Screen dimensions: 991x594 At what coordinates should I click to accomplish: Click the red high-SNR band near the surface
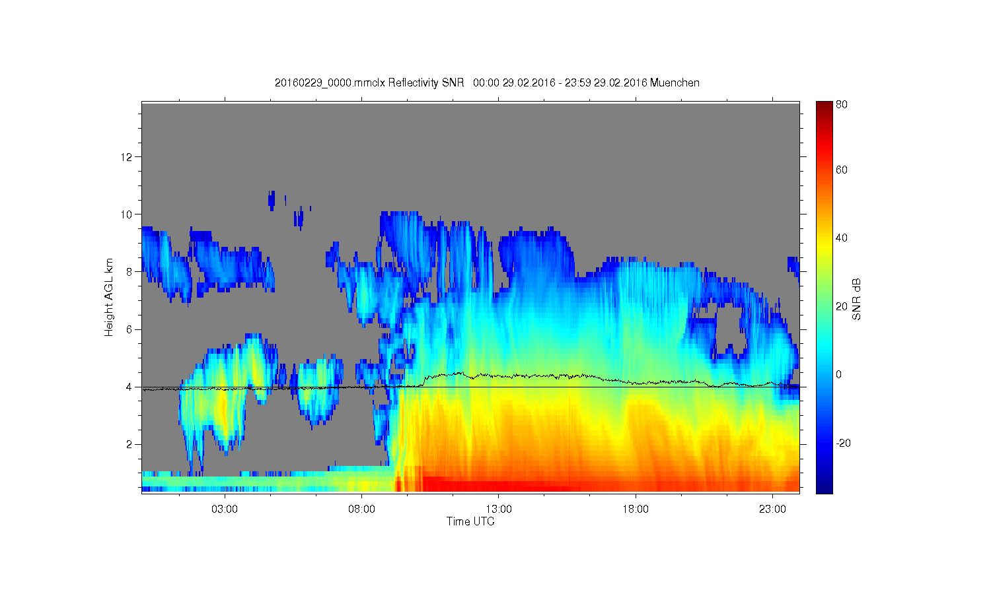pos(502,485)
